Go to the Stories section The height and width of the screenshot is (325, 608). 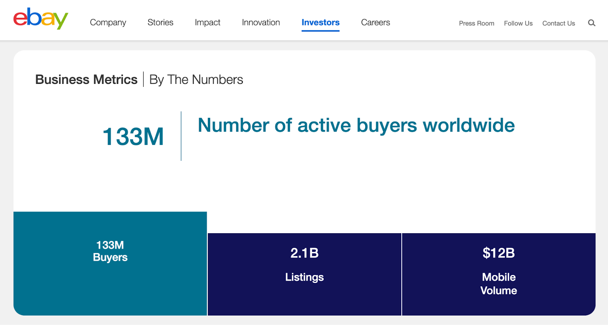point(160,23)
